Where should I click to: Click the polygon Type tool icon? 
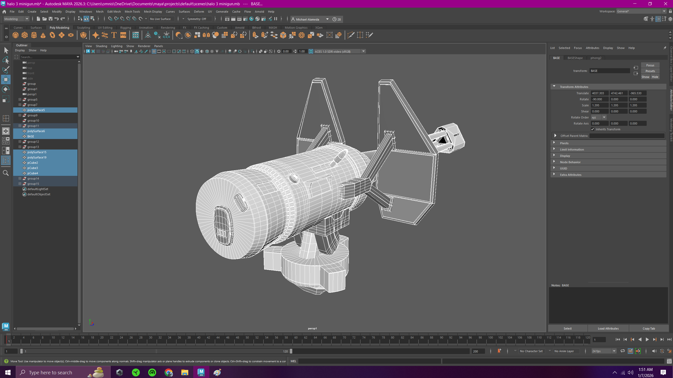(x=114, y=35)
